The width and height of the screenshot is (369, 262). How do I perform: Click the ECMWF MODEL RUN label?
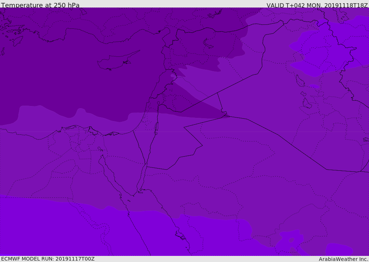coord(48,259)
